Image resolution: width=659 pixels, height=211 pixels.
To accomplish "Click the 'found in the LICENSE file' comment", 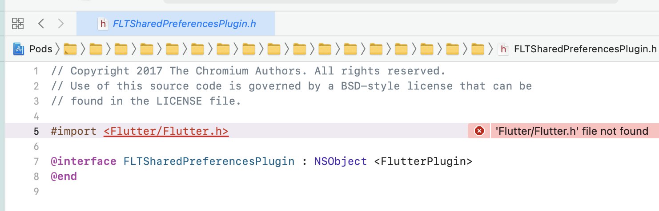I will point(146,101).
